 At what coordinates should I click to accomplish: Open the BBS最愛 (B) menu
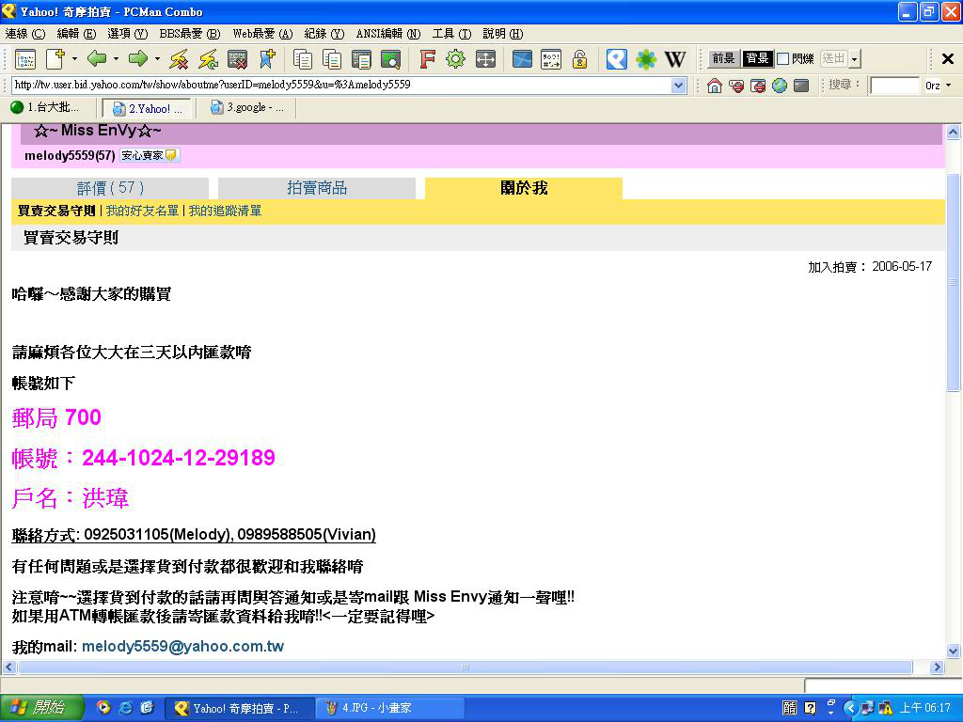(x=190, y=34)
